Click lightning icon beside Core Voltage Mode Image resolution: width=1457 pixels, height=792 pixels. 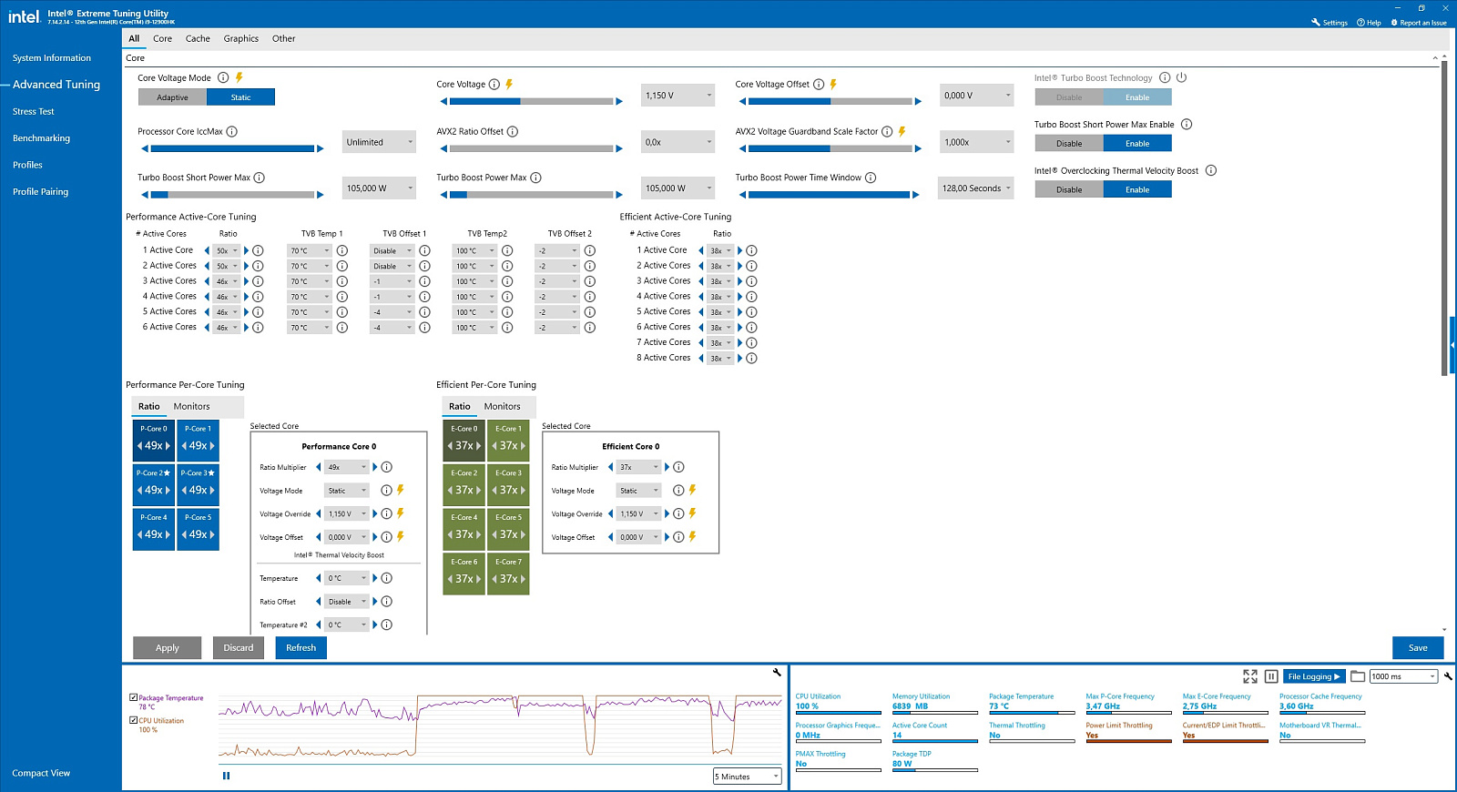239,78
